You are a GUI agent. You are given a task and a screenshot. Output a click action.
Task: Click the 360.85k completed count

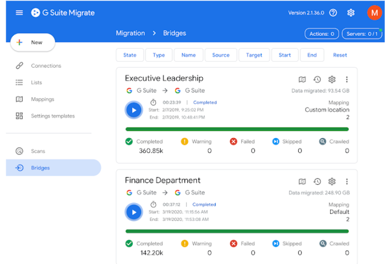pyautogui.click(x=151, y=151)
